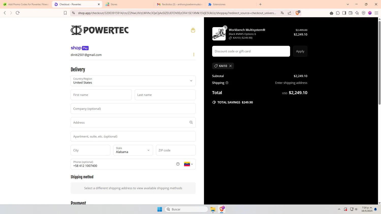
Task: Click the browser address bar URL
Action: (x=177, y=13)
